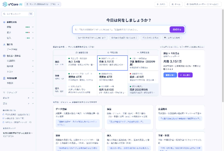Click the history icon in 過去を見る header

point(77,53)
